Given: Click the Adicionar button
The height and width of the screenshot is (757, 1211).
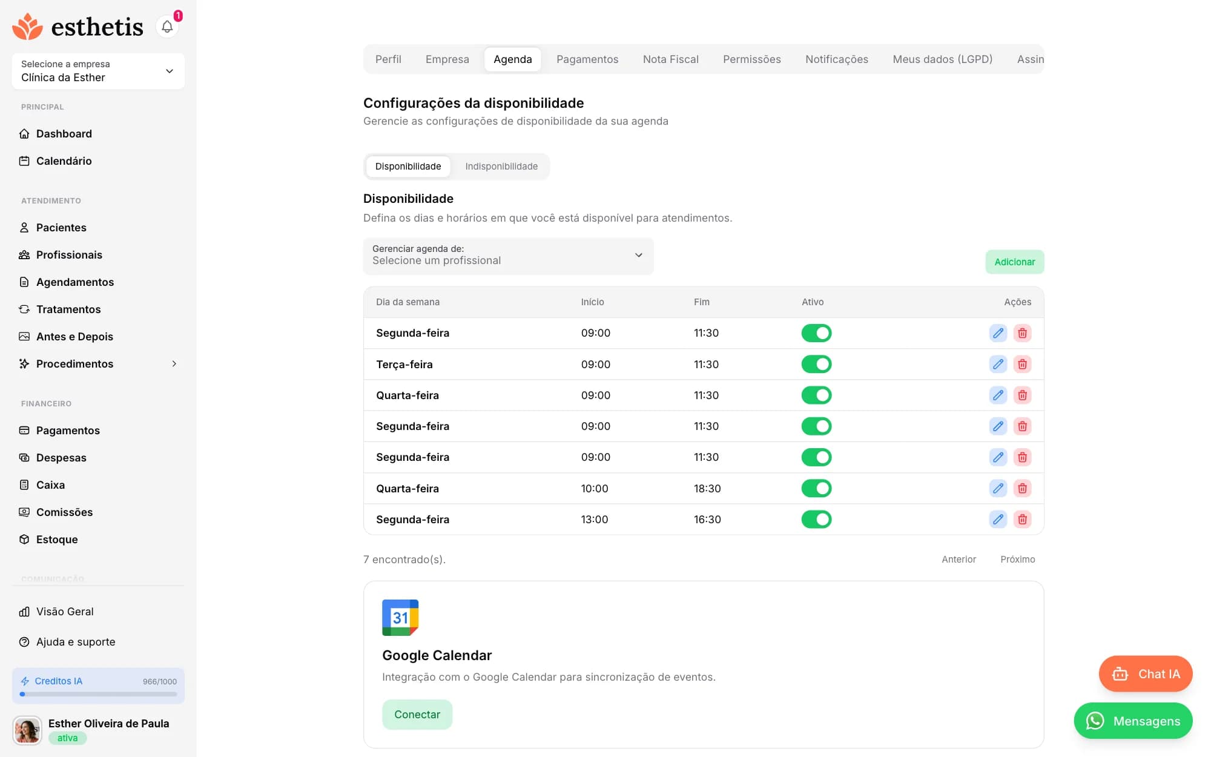Looking at the screenshot, I should tap(1014, 262).
